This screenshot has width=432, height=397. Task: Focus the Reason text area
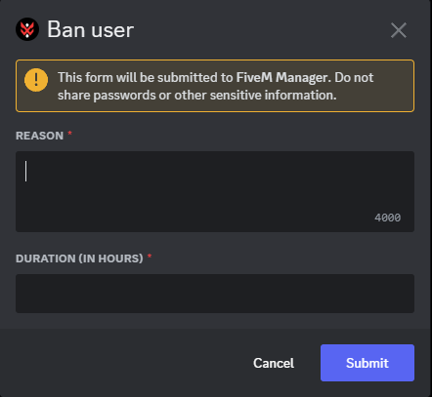[215, 191]
